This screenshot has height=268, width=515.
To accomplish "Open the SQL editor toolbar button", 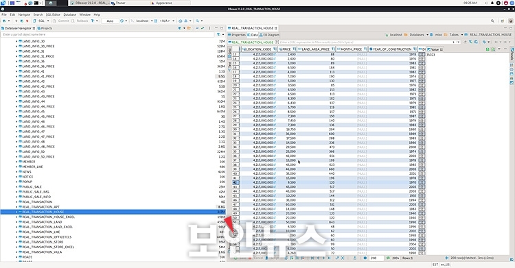I will 39,21.
